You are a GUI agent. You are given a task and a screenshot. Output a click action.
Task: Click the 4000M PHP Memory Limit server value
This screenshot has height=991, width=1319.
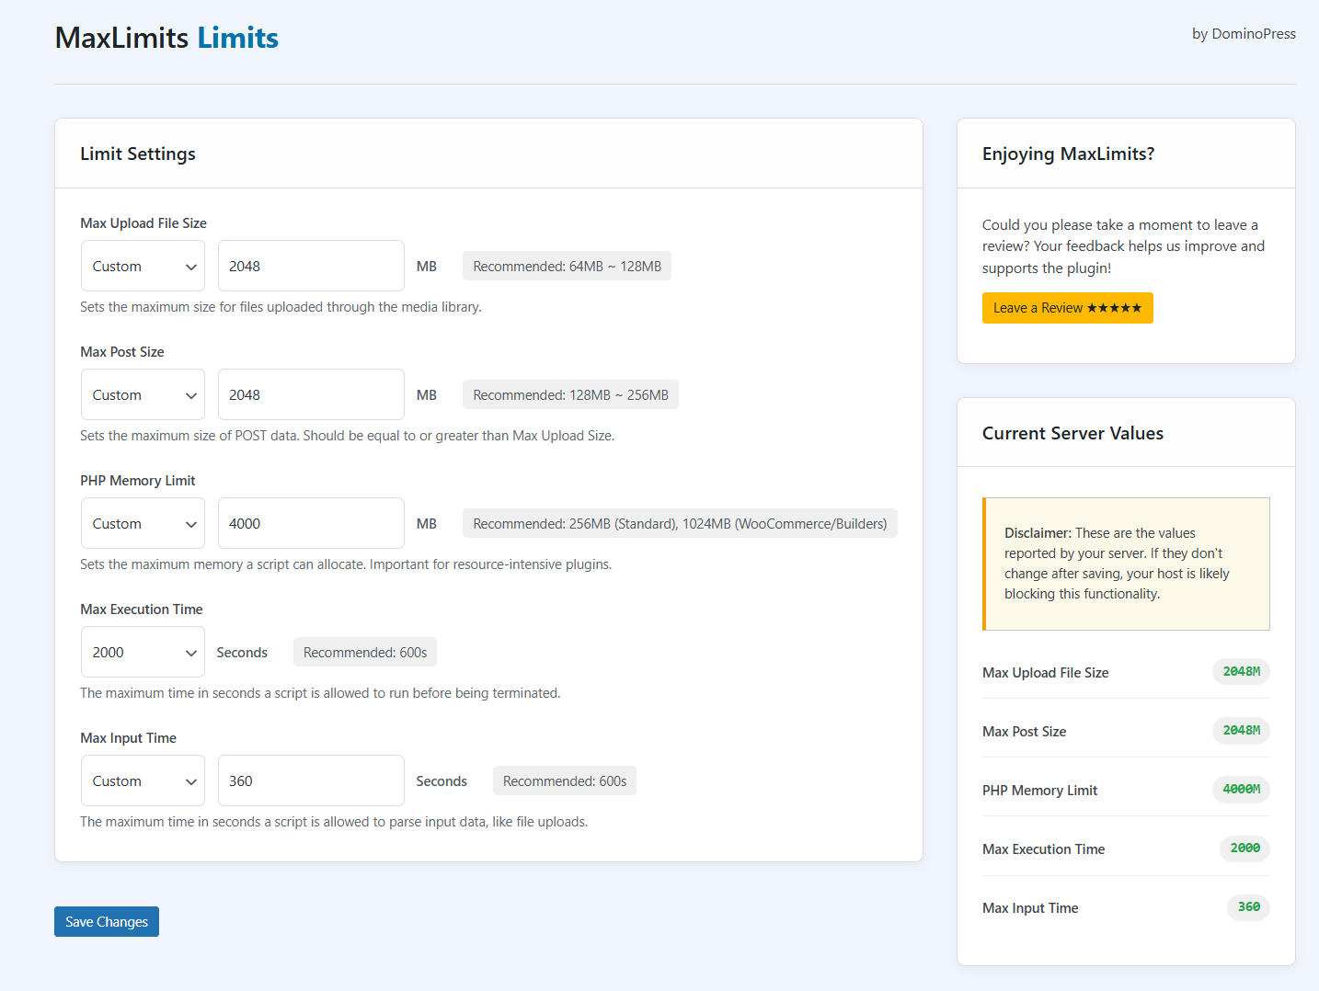click(1241, 790)
